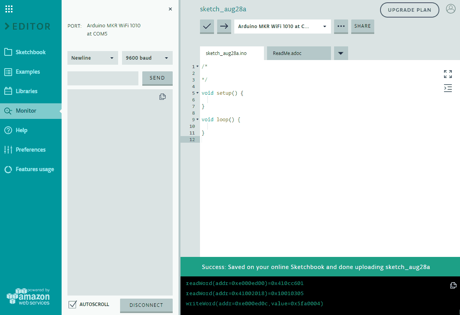Open Libraries in the sidebar

27,91
